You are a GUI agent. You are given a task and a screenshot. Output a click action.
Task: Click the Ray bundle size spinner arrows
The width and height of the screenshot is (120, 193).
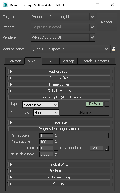click(x=106, y=148)
